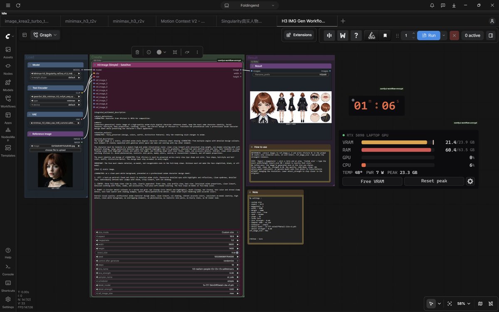
Task: Toggle the right side panel
Action: click(x=491, y=35)
